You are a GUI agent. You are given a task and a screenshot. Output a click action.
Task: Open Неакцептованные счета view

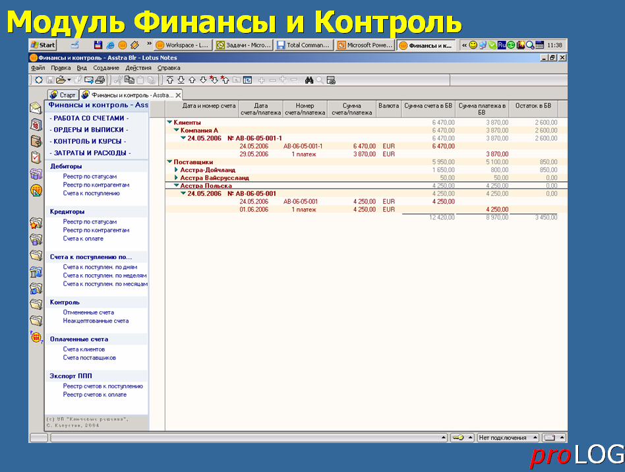coord(96,320)
